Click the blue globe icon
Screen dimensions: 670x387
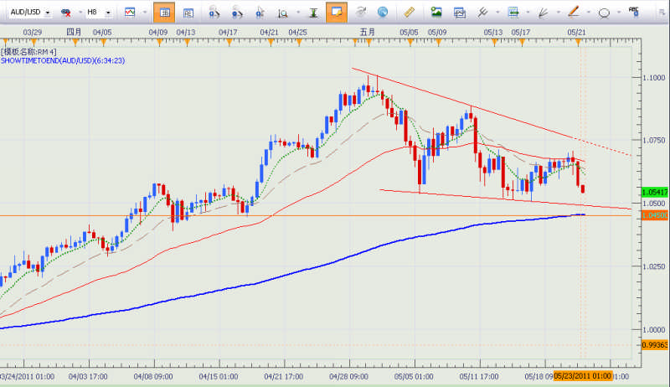pos(383,13)
